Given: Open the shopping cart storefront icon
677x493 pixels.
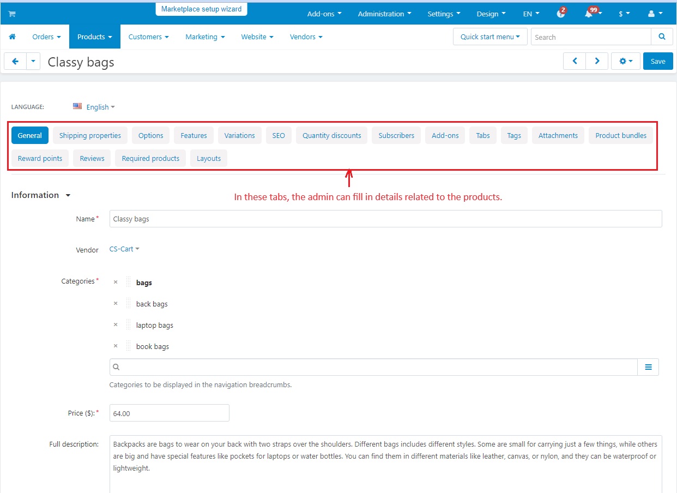Looking at the screenshot, I should 12,14.
